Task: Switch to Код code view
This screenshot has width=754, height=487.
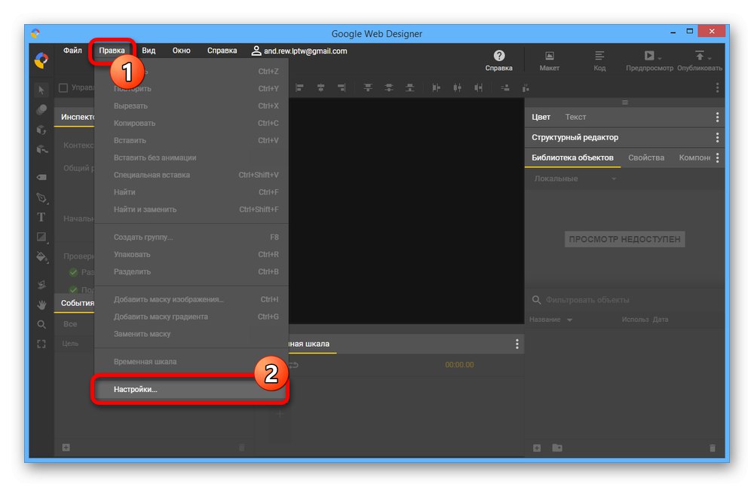Action: (599, 60)
